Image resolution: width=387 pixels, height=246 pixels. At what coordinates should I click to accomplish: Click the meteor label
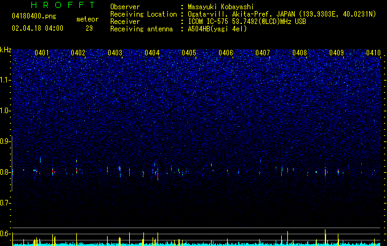(87, 19)
